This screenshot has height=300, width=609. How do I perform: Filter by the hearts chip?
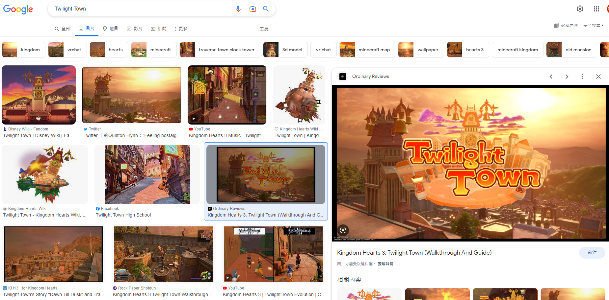click(109, 50)
